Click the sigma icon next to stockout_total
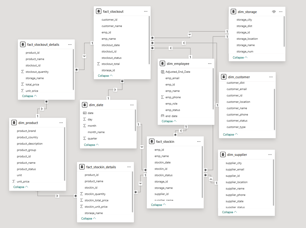The width and height of the screenshot is (306, 228). [x=99, y=64]
